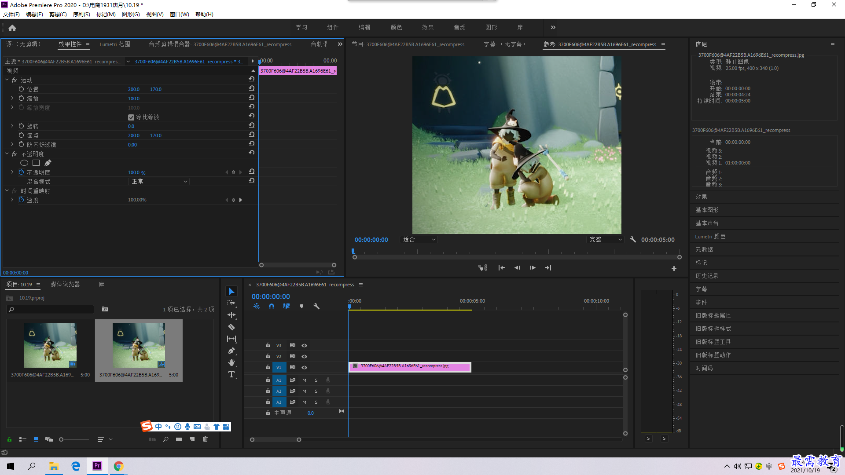
Task: Step back one frame
Action: click(517, 267)
